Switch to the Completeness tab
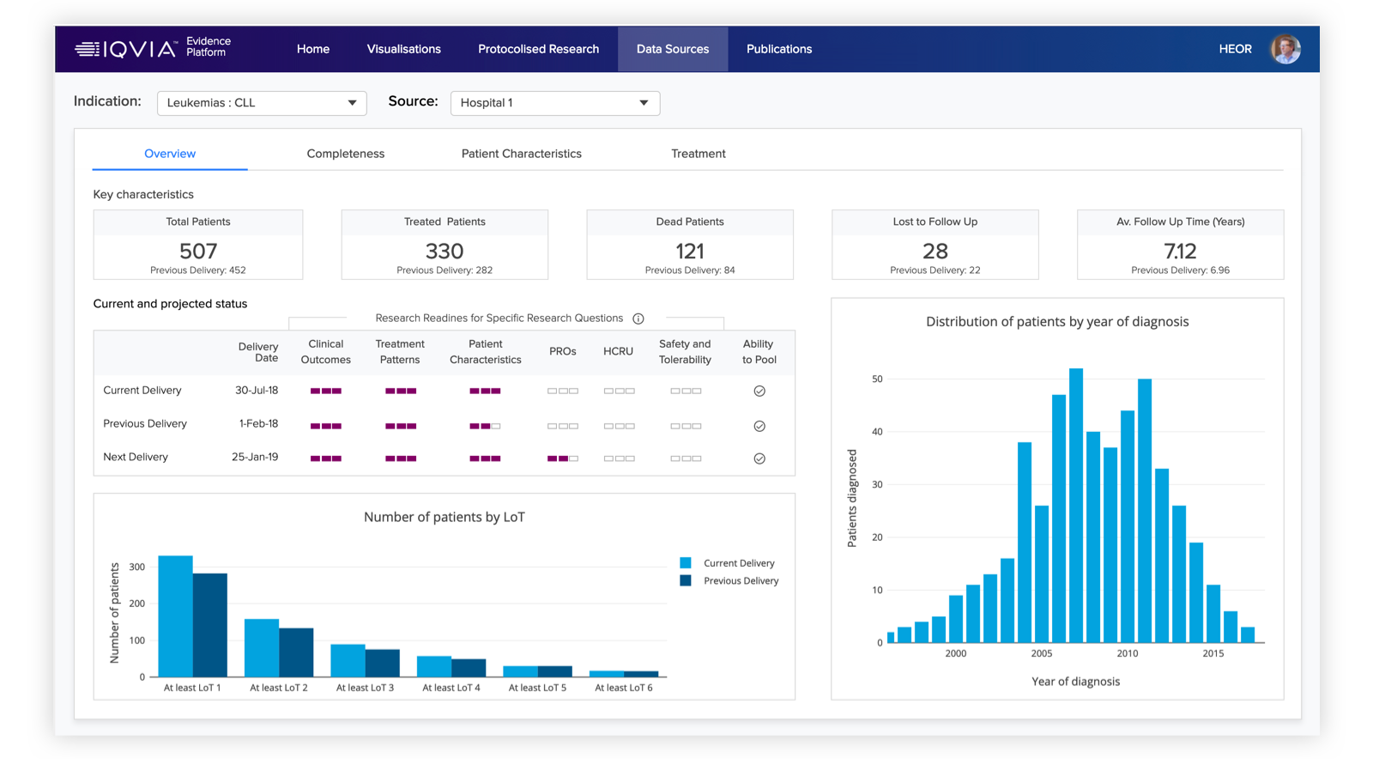This screenshot has width=1373, height=759. click(345, 154)
